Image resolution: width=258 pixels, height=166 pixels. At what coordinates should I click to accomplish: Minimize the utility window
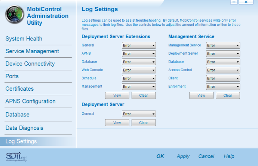[x=234, y=2]
